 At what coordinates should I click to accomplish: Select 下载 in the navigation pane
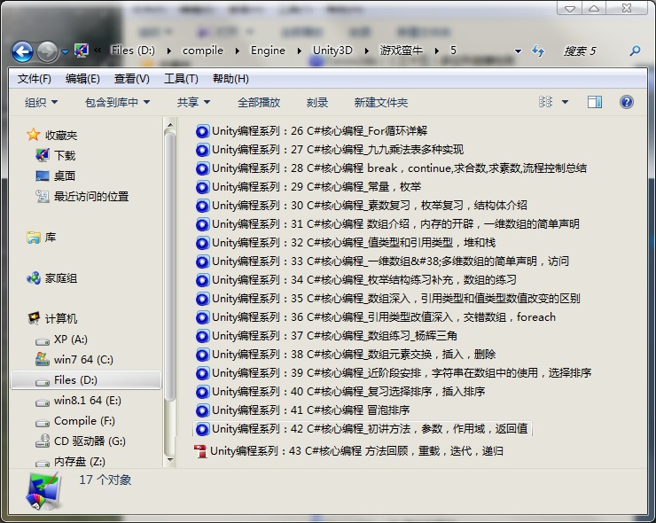click(x=65, y=156)
